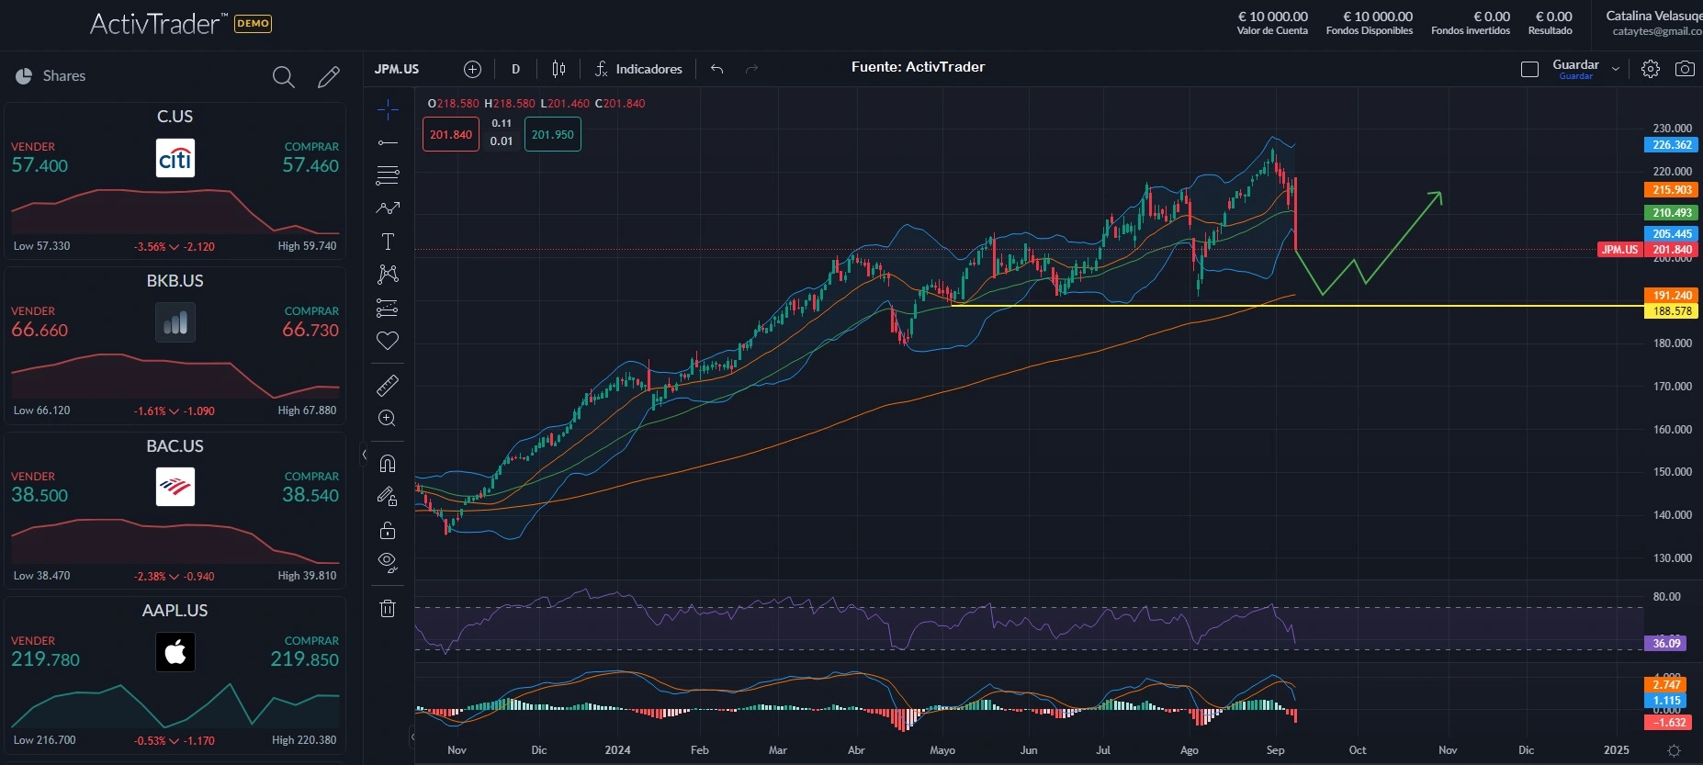This screenshot has width=1703, height=765.
Task: Activate the magnet snap mode
Action: pyautogui.click(x=388, y=463)
